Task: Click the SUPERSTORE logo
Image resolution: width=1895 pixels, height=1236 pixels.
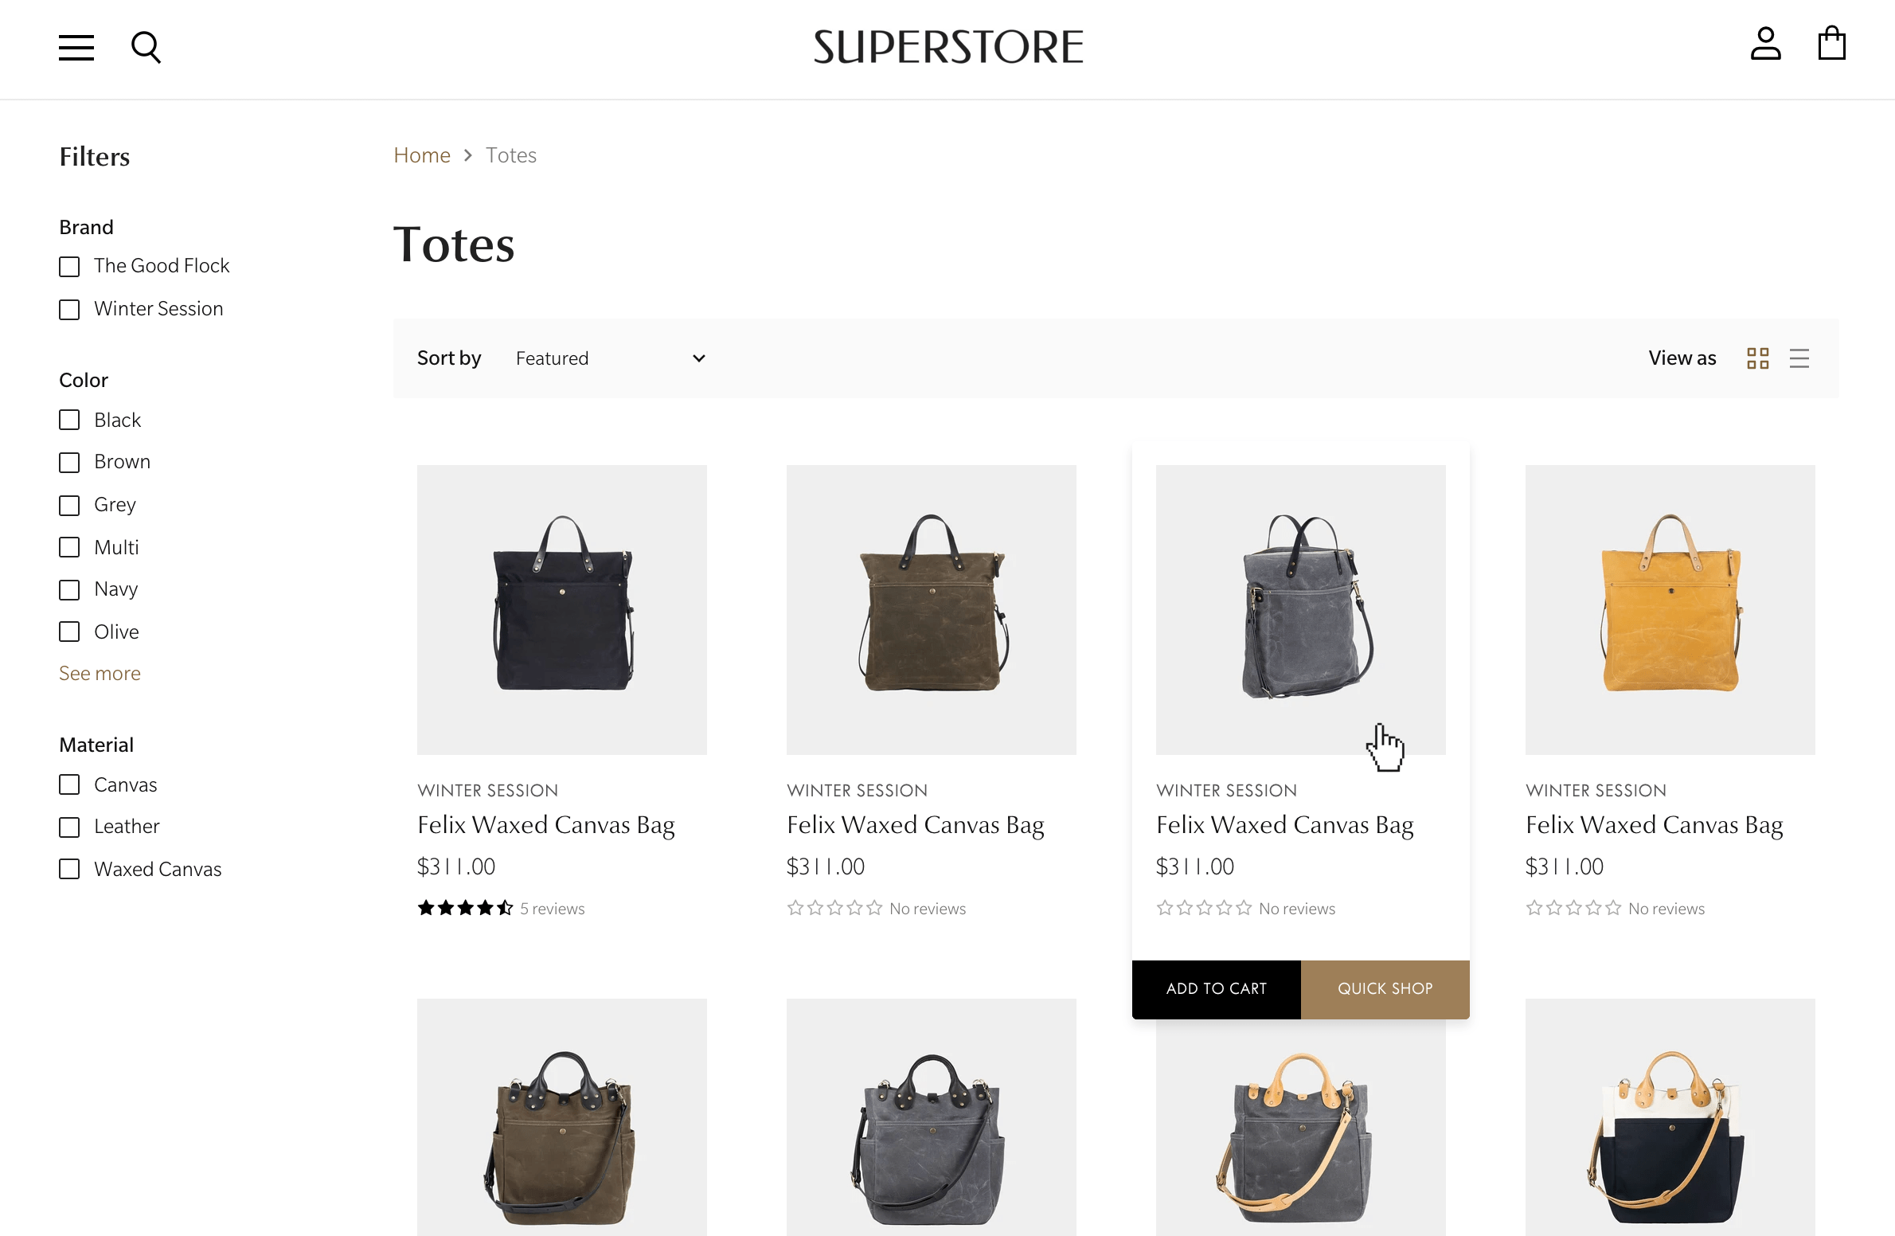Action: (x=948, y=47)
